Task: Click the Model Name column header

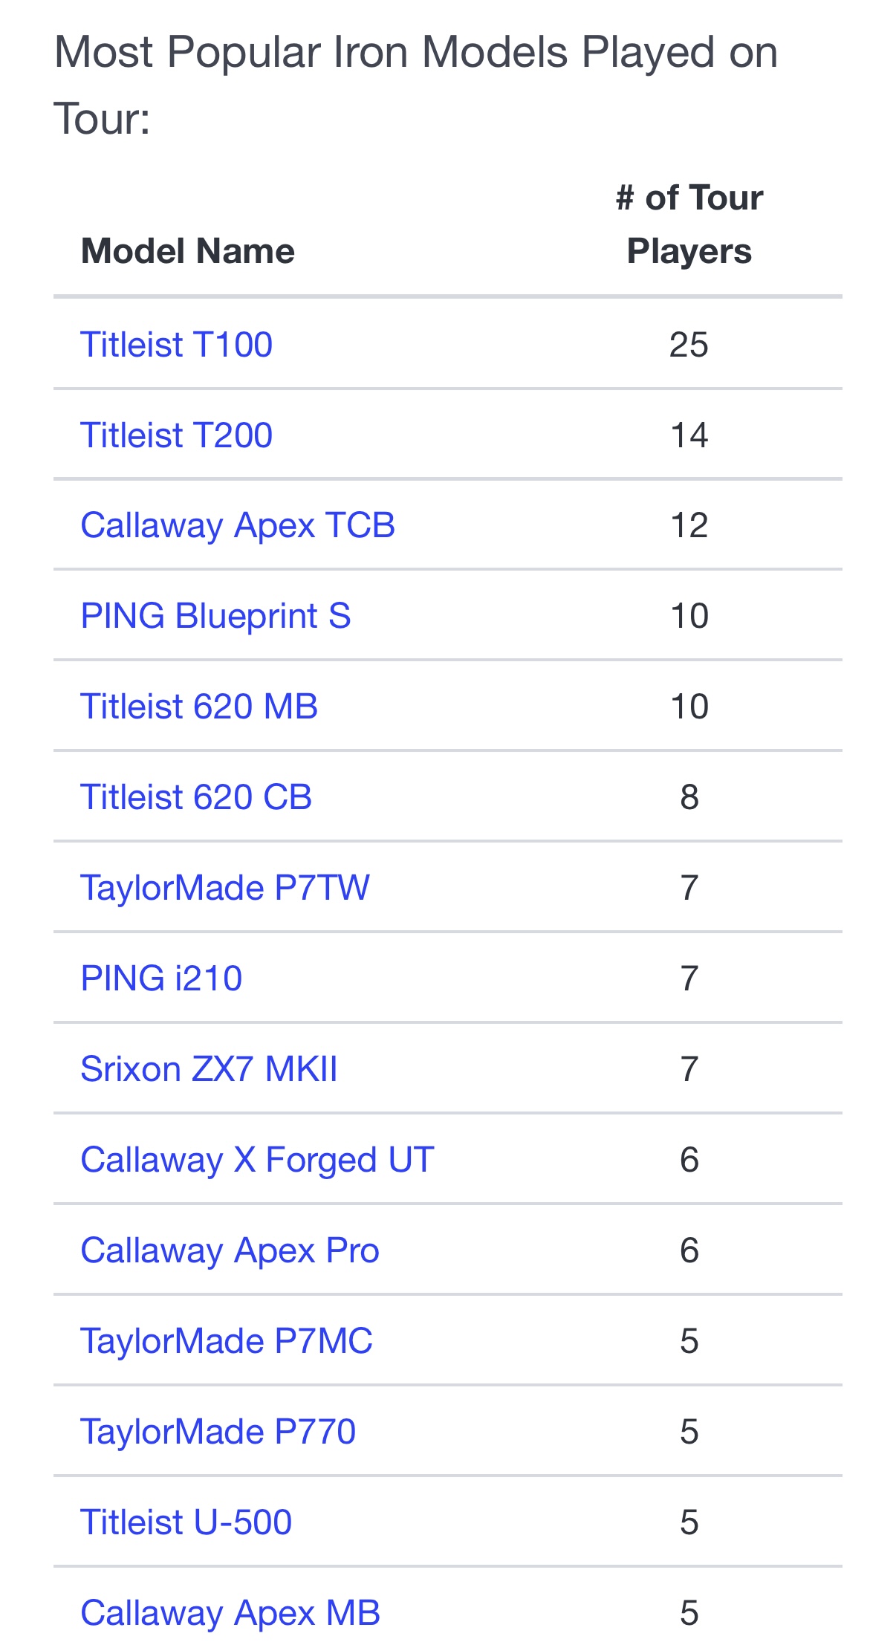Action: (187, 251)
